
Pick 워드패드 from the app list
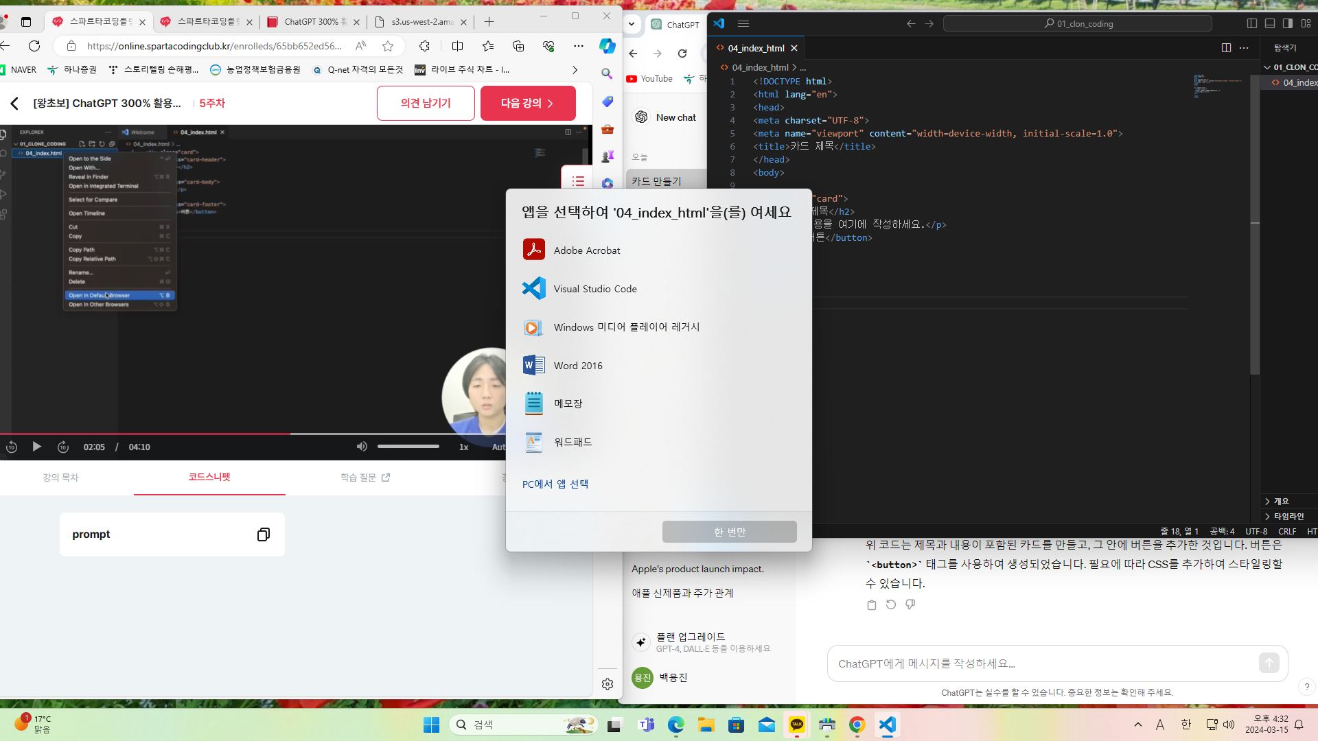click(658, 442)
